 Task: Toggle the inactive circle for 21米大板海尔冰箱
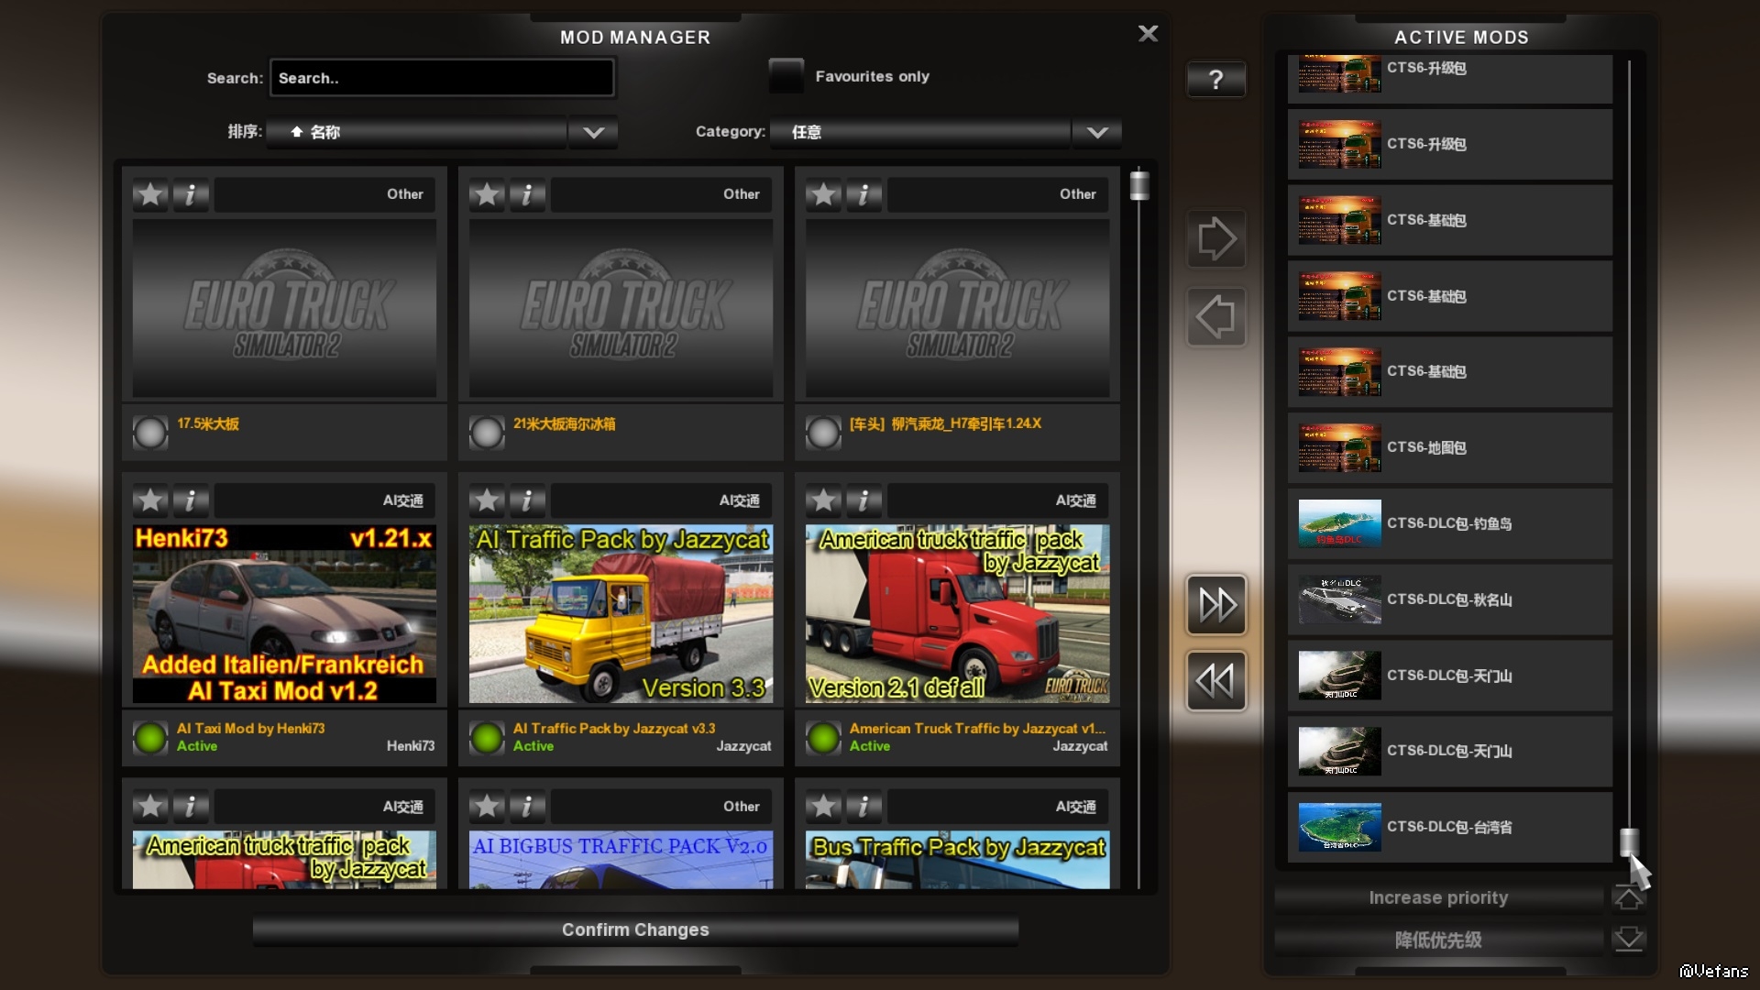(487, 432)
